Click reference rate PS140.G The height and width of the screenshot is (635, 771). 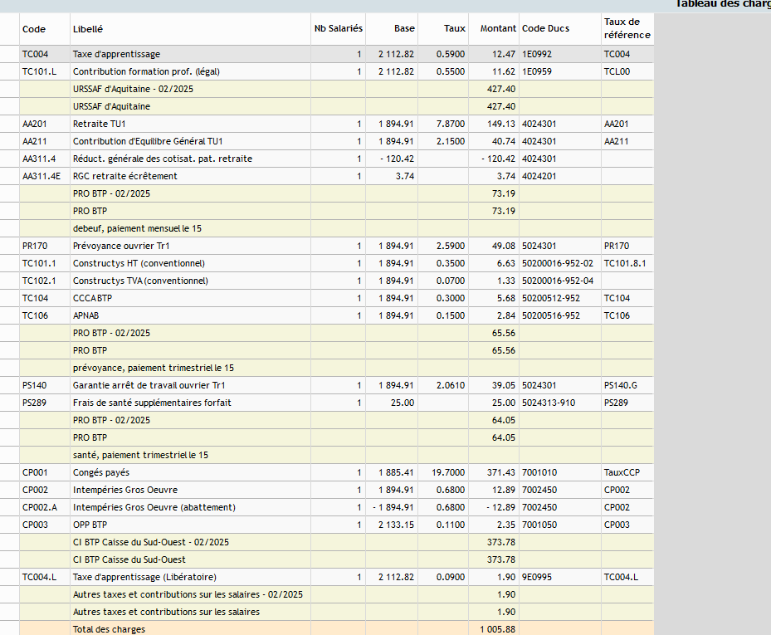coord(621,386)
